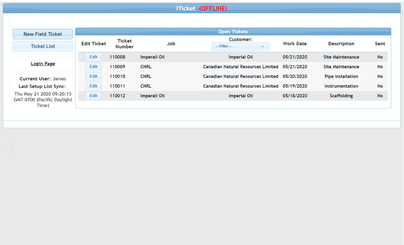Screen dimensions: 404x245
Task: Edit ticket 110012
Action: click(93, 96)
